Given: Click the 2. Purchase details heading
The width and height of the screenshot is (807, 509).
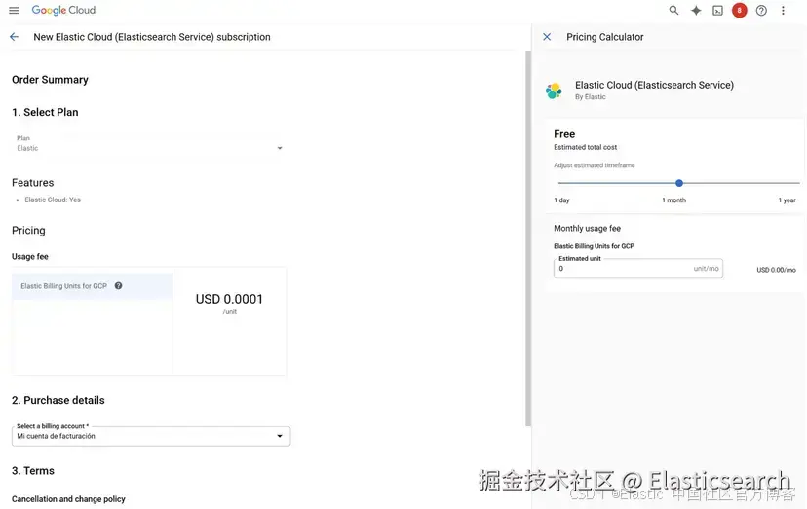Looking at the screenshot, I should [x=58, y=401].
